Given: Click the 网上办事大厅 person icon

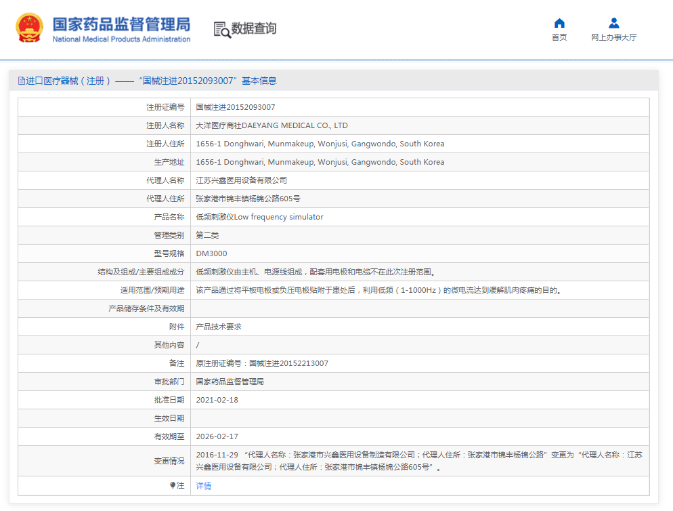Looking at the screenshot, I should click(613, 22).
